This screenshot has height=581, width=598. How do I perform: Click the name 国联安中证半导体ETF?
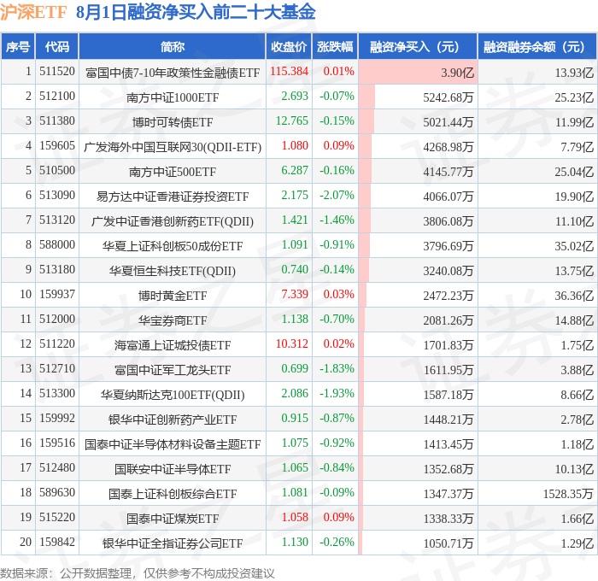point(173,469)
